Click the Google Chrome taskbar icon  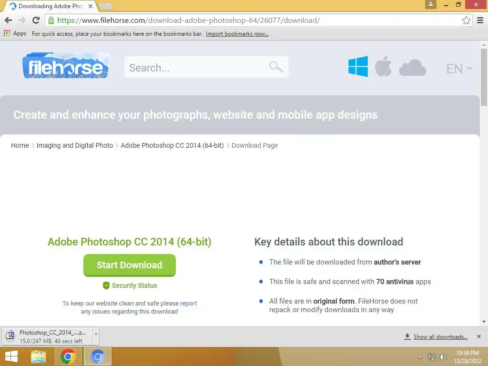pyautogui.click(x=68, y=356)
